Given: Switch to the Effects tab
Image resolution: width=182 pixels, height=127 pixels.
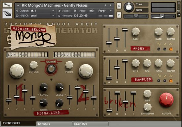Looking at the screenshot, I should (x=54, y=124).
